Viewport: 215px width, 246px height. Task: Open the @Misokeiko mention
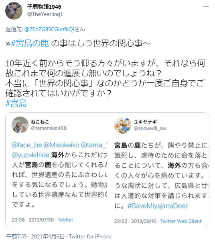(x=61, y=145)
